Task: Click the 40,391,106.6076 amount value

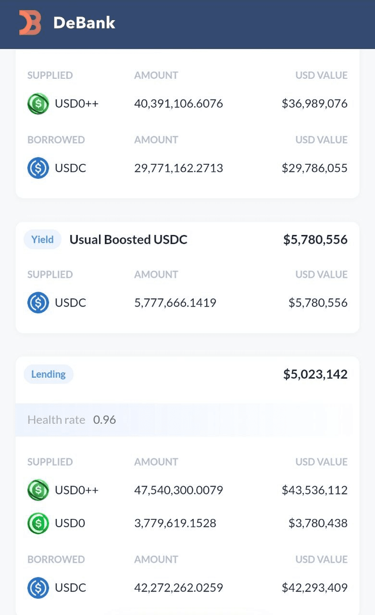Action: pos(178,103)
